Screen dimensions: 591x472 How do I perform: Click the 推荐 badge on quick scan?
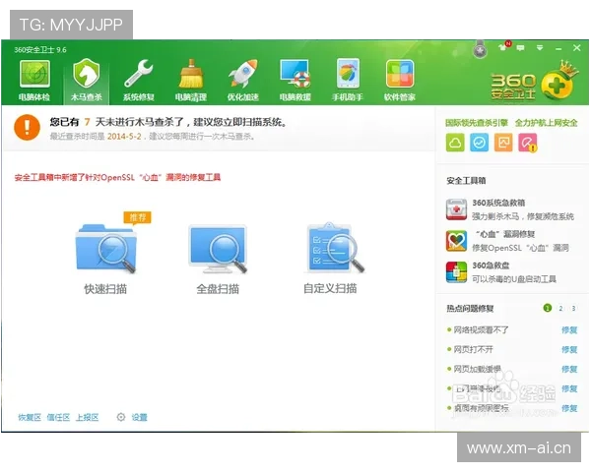click(138, 217)
